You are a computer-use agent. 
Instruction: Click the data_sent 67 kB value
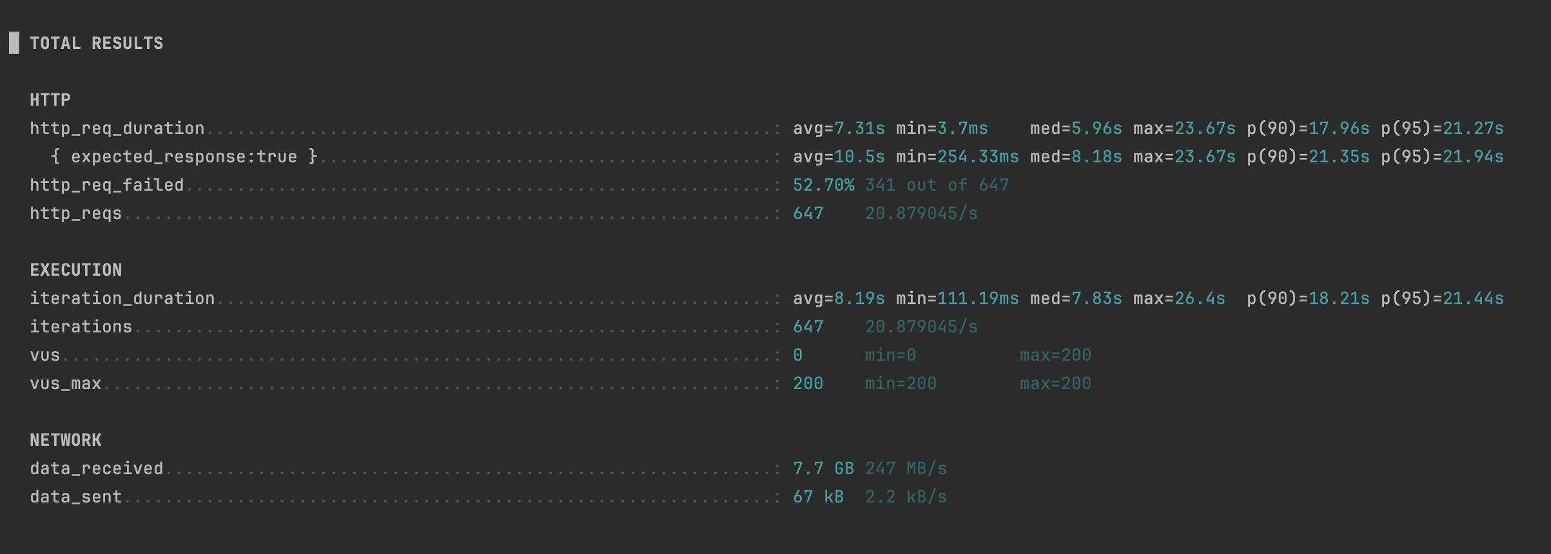tap(818, 497)
